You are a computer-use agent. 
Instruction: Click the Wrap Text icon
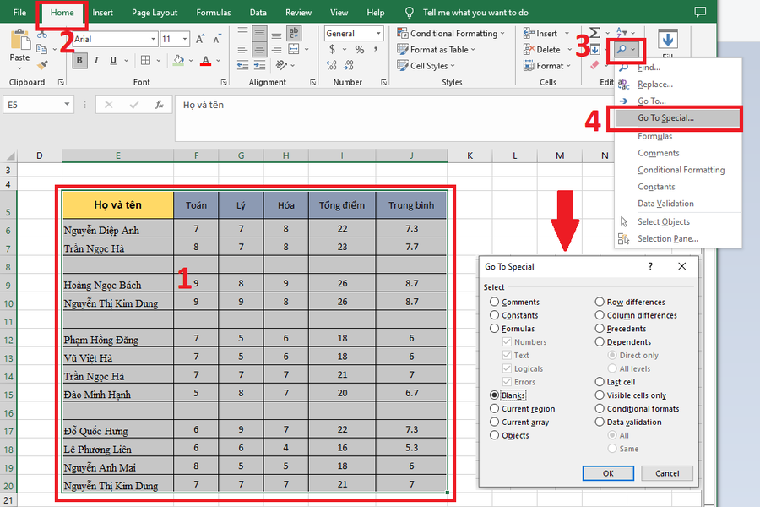tap(294, 33)
